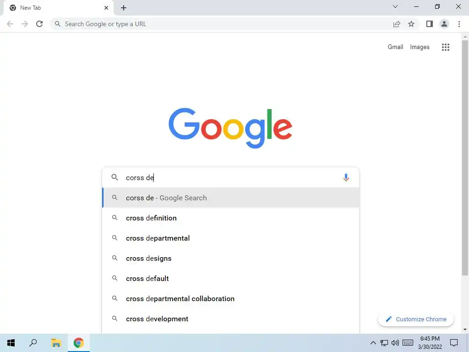Open the Gmail link
The width and height of the screenshot is (469, 352).
(395, 47)
